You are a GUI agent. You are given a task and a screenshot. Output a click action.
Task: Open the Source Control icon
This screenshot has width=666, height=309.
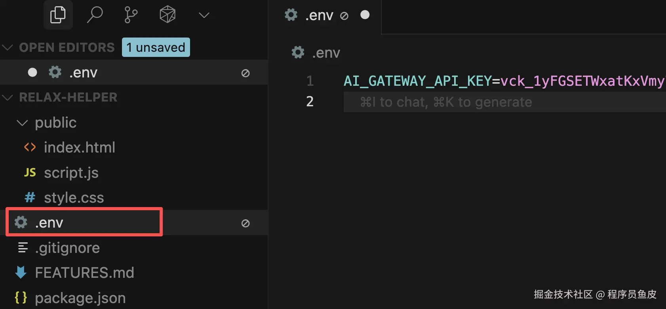coord(131,15)
